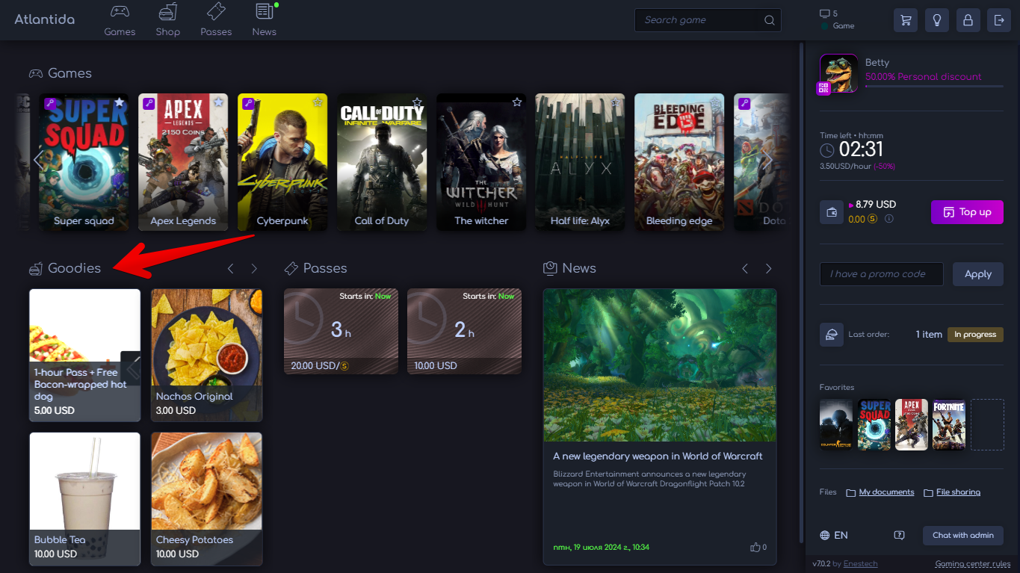Select the Cheesy Potatoes item

pyautogui.click(x=207, y=499)
